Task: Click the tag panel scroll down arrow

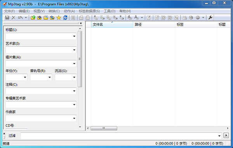Action: pyautogui.click(x=80, y=127)
